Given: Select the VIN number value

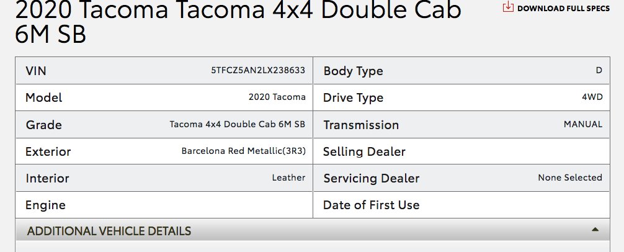Looking at the screenshot, I should (x=258, y=71).
